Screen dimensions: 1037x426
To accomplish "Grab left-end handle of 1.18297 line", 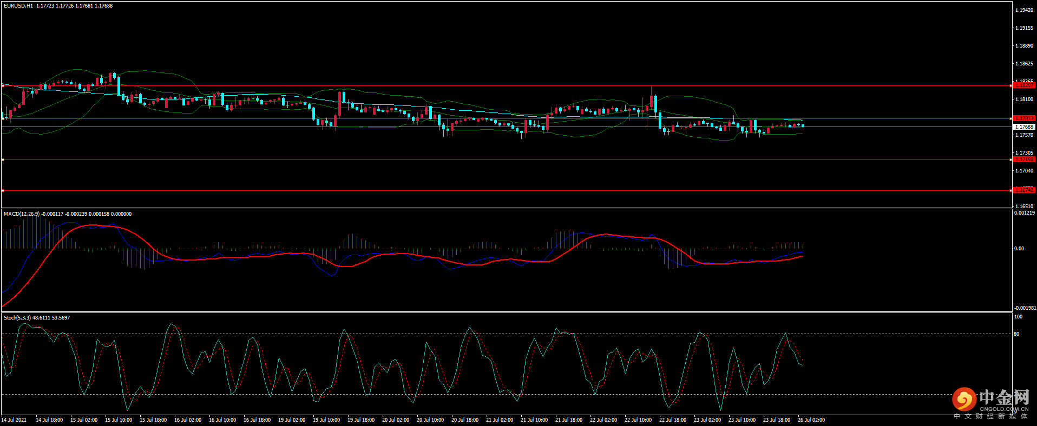I will (3, 85).
